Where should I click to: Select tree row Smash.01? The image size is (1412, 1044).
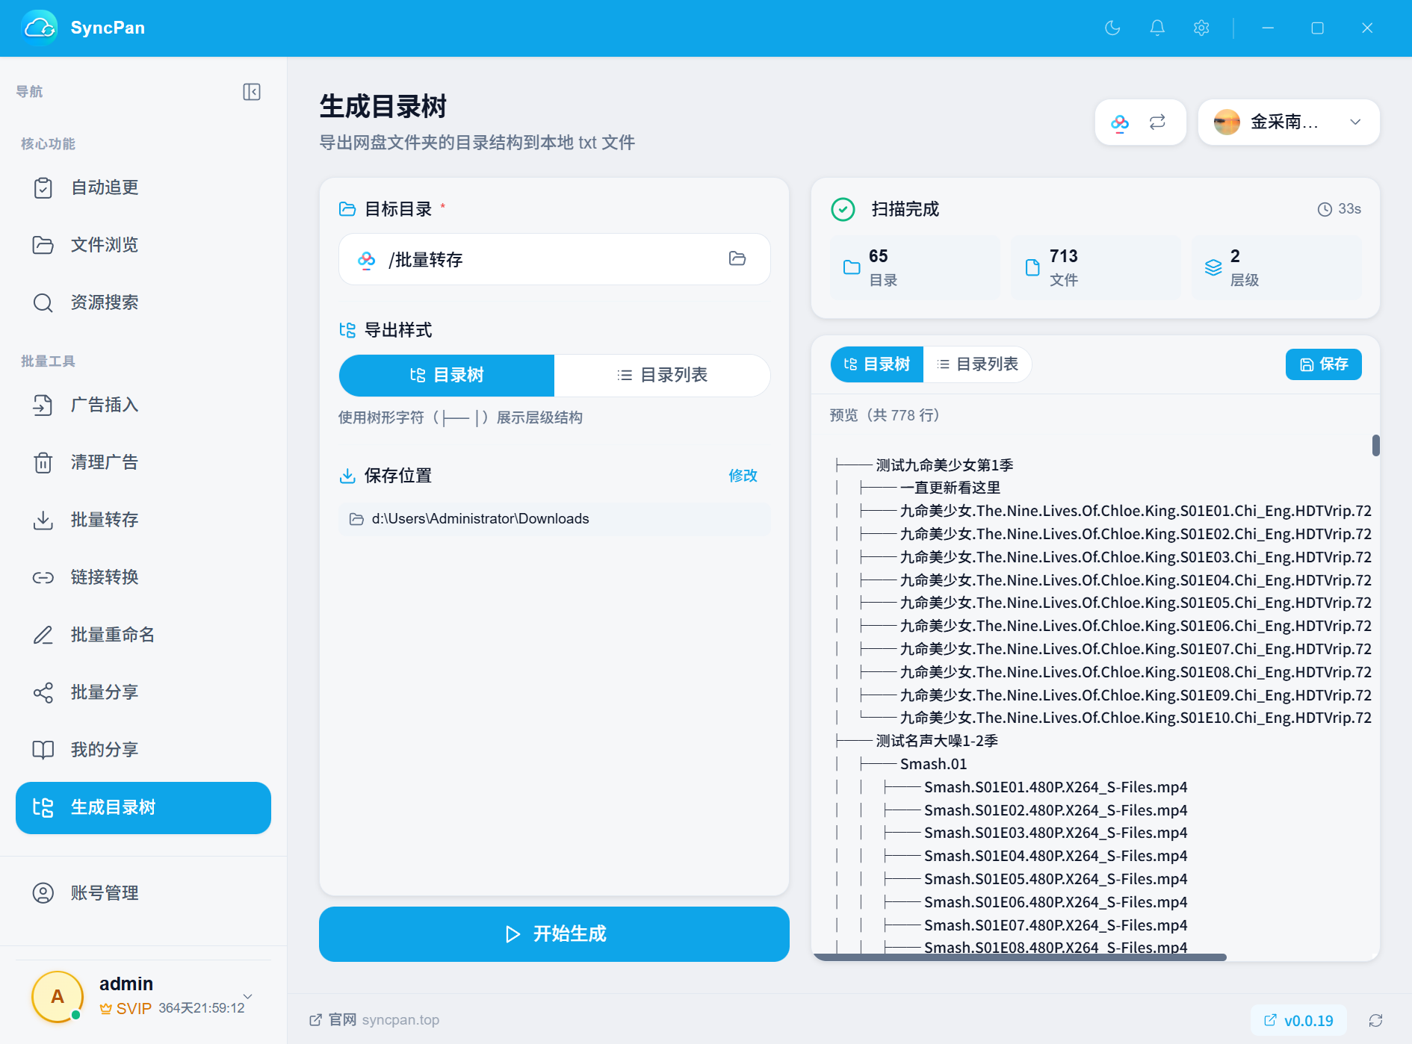pyautogui.click(x=933, y=764)
